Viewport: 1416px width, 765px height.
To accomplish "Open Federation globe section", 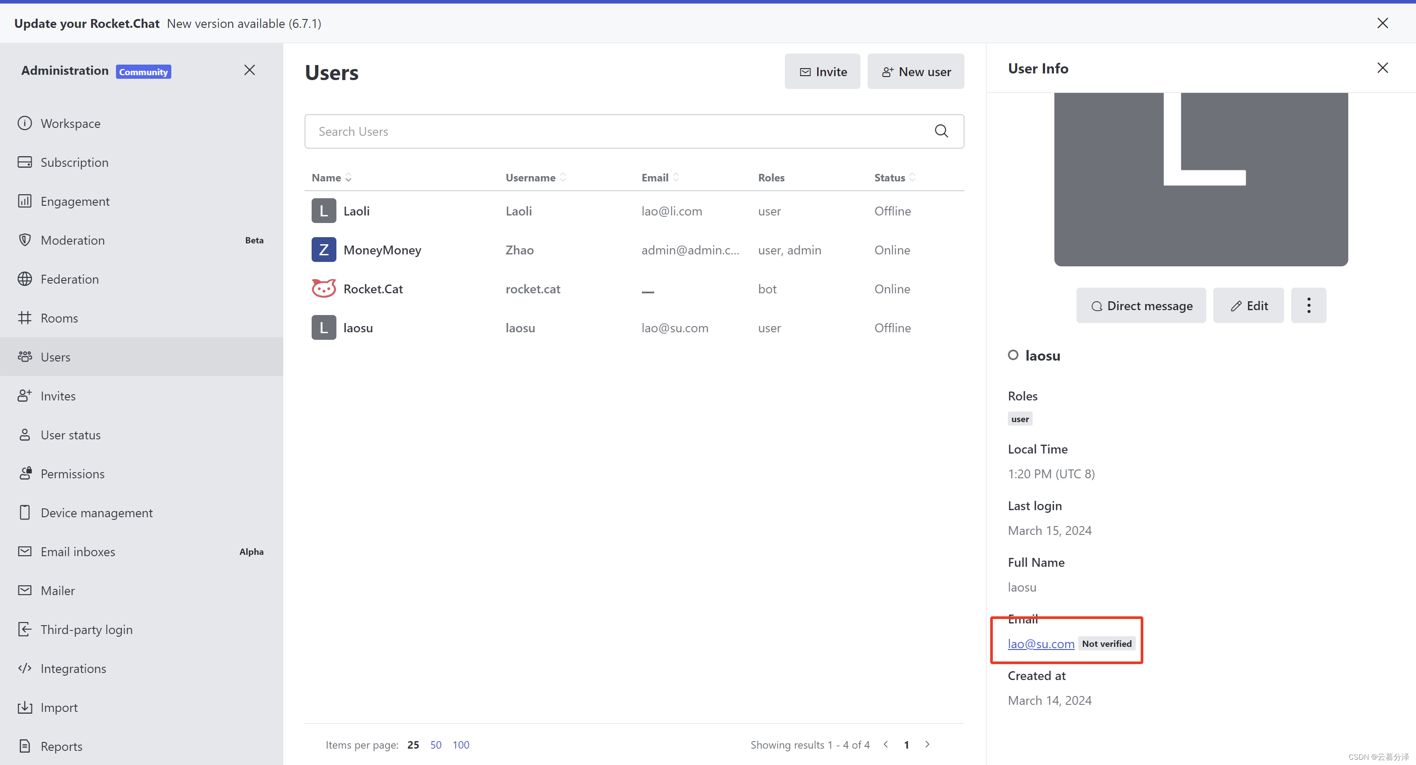I will (x=69, y=279).
